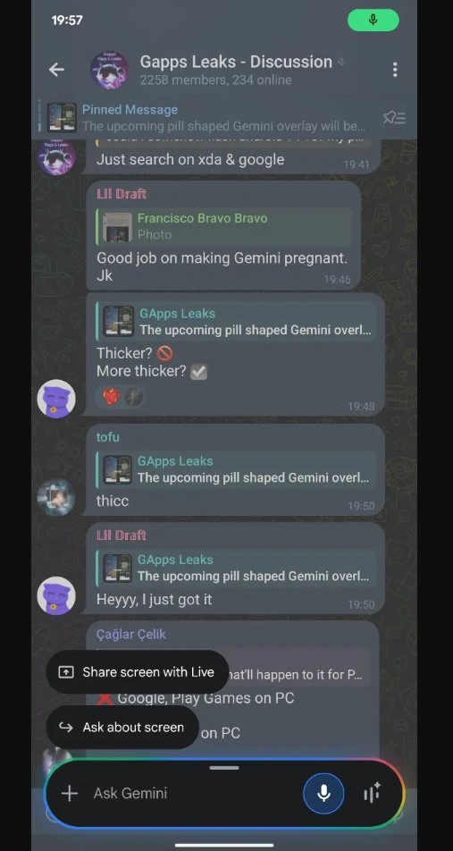Select Share screen with Live option
Image resolution: width=453 pixels, height=851 pixels.
138,672
